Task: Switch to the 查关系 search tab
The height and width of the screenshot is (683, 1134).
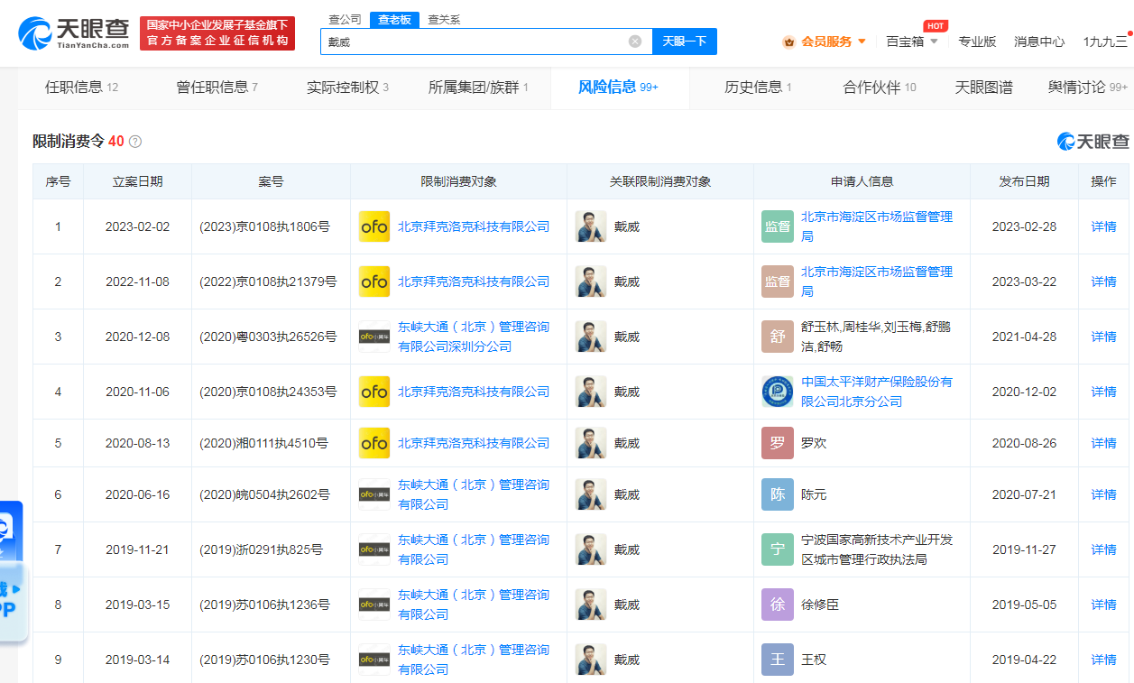Action: pyautogui.click(x=444, y=19)
